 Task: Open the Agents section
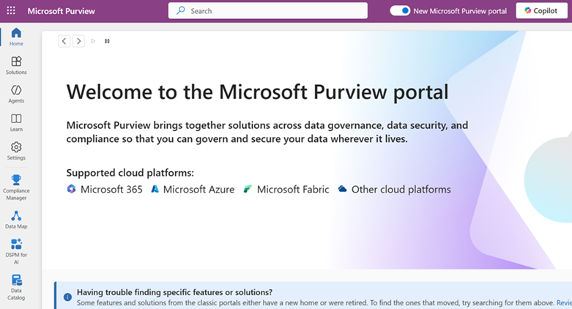pos(16,94)
